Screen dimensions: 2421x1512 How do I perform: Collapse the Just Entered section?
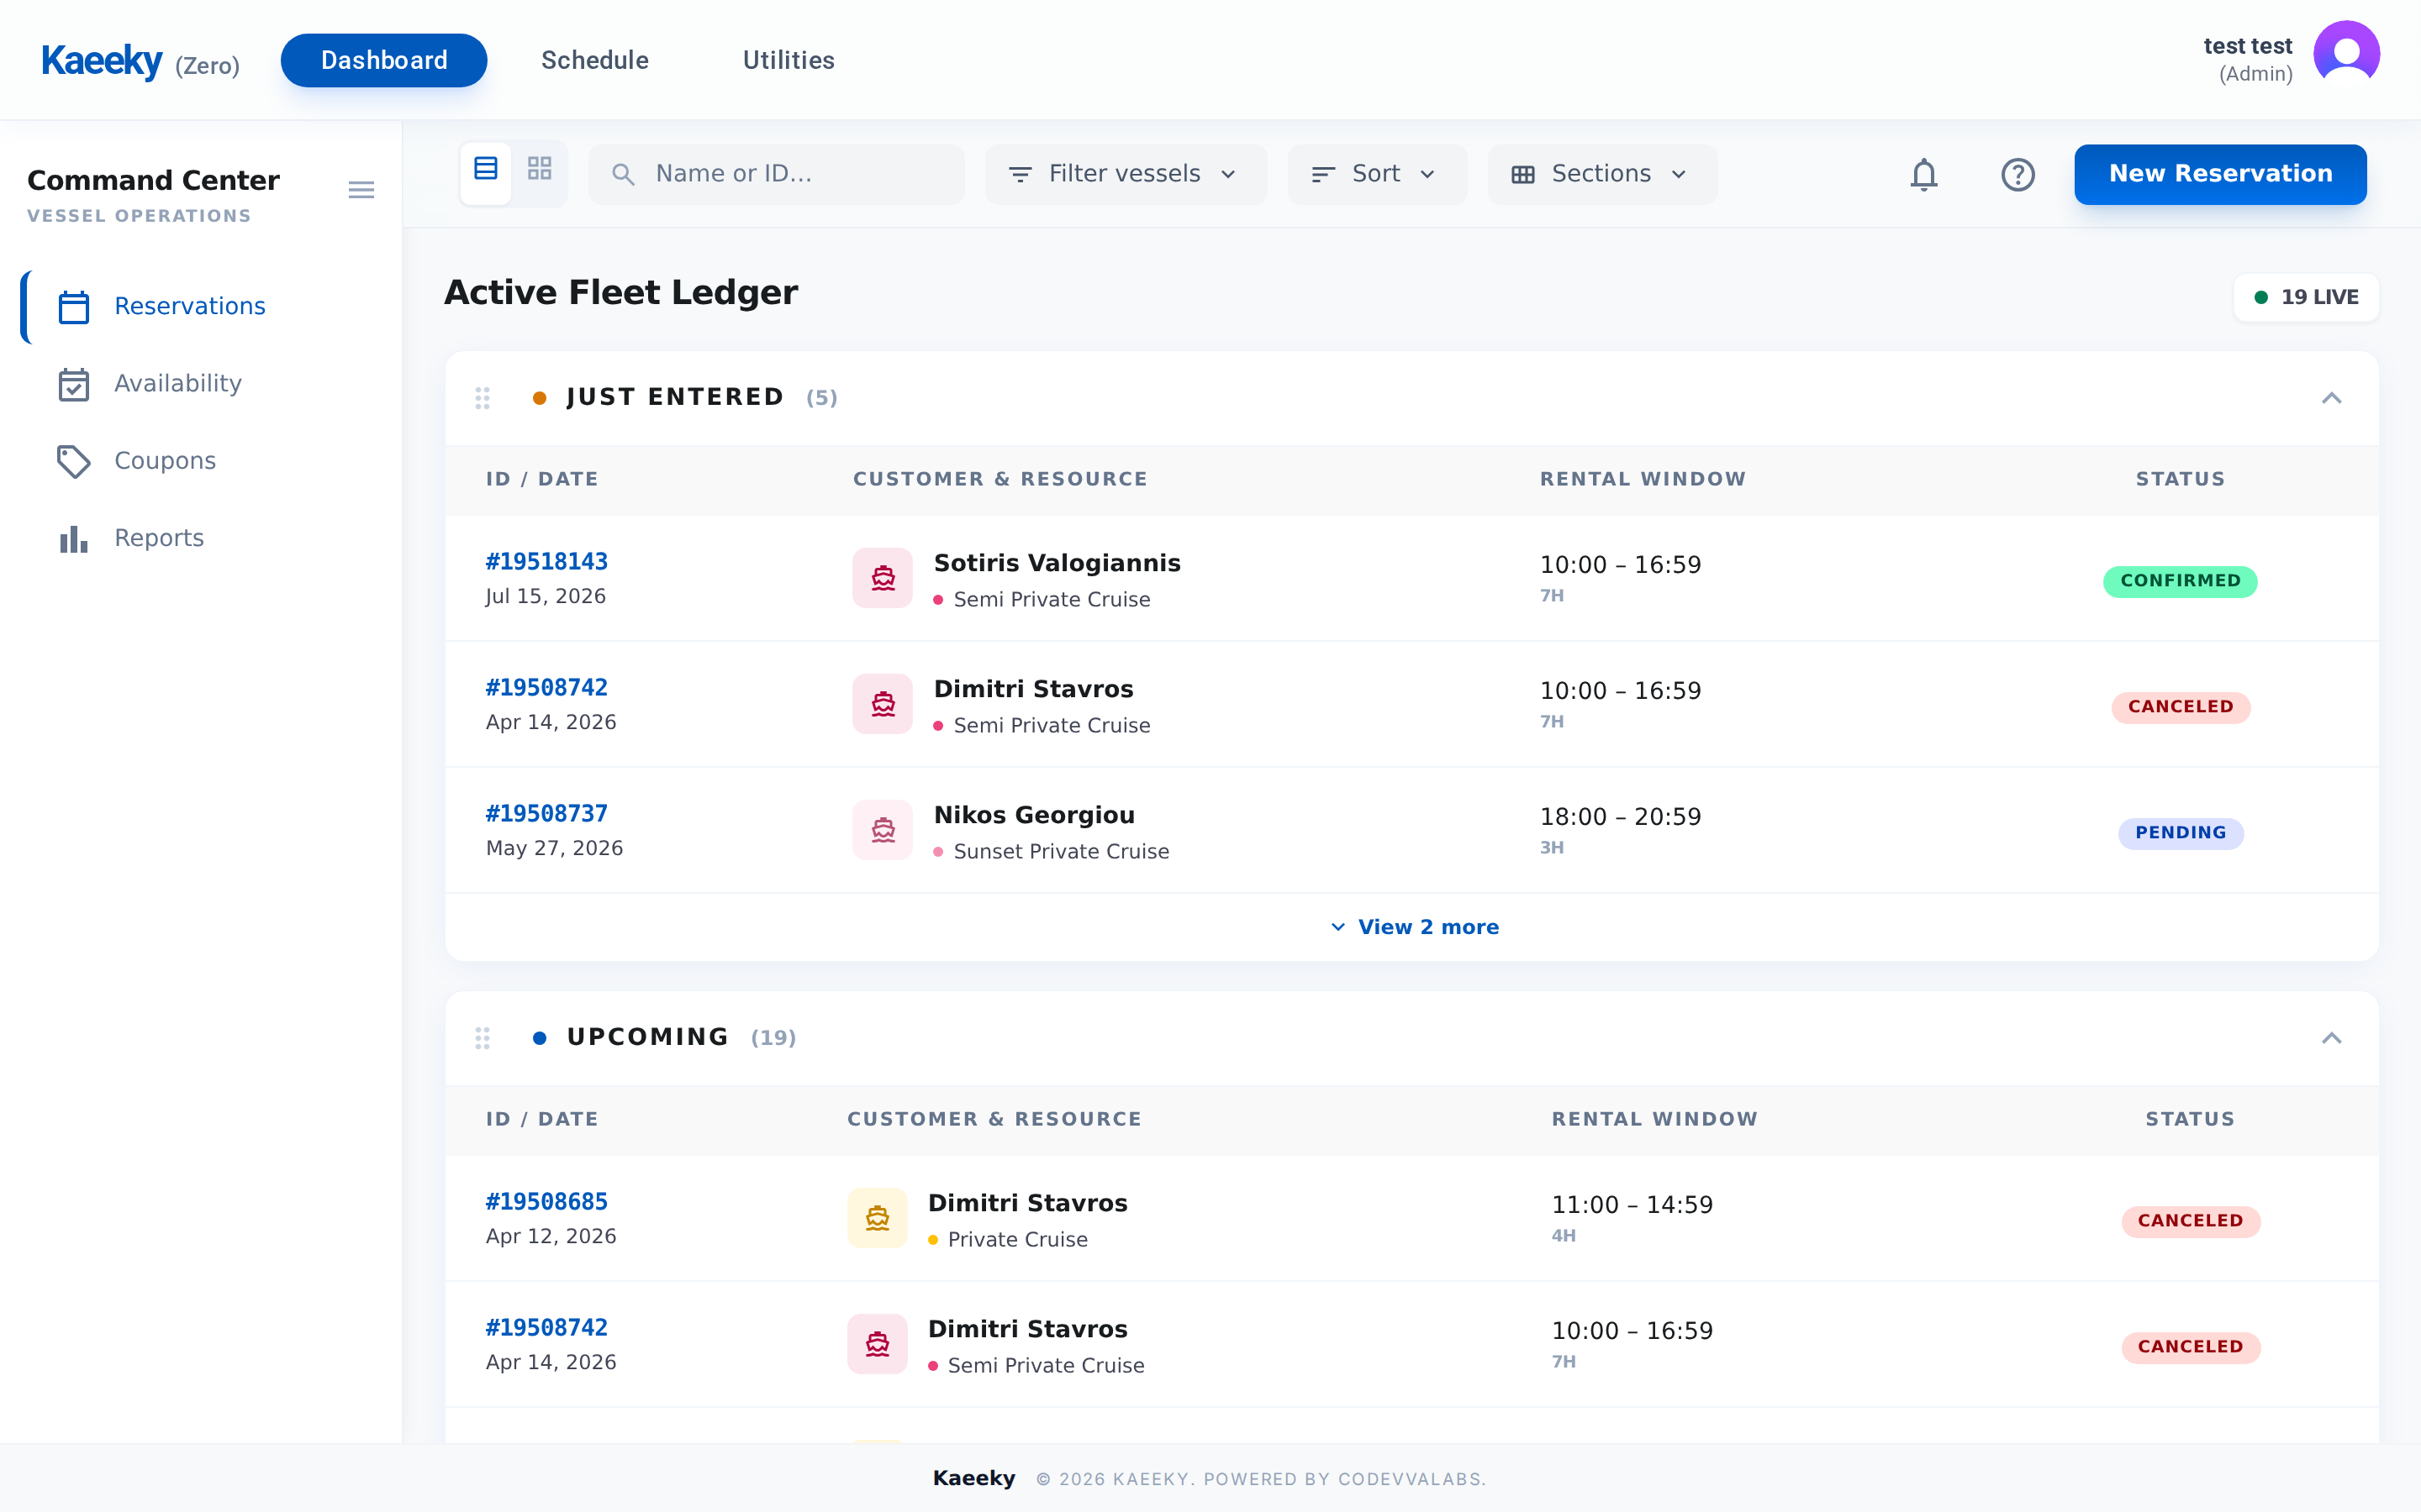click(2331, 398)
